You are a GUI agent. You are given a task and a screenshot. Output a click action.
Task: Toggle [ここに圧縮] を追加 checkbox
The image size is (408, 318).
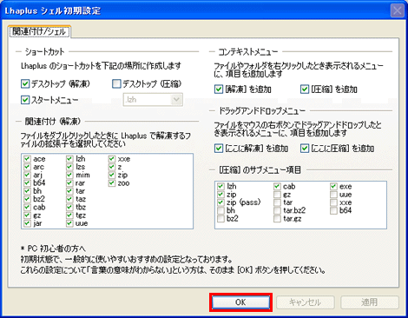tap(305, 149)
